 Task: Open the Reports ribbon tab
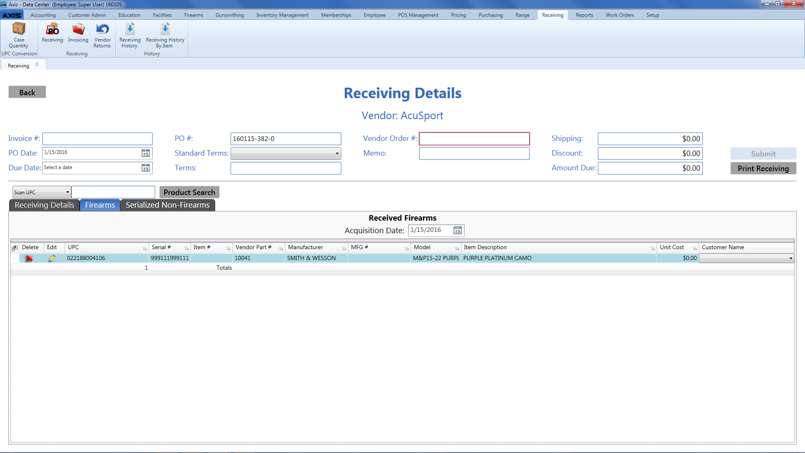(584, 15)
